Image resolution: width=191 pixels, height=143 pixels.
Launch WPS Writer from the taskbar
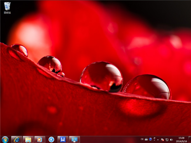63,140
